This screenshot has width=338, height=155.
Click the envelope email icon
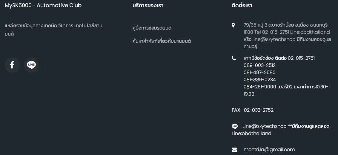pos(234,150)
